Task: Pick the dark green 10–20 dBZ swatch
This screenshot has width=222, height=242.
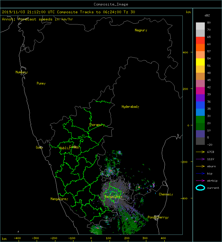Action: click(x=200, y=126)
